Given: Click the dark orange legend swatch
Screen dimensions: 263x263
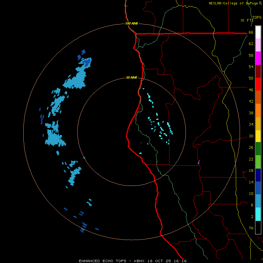Looking at the screenshot, I should (258, 97).
